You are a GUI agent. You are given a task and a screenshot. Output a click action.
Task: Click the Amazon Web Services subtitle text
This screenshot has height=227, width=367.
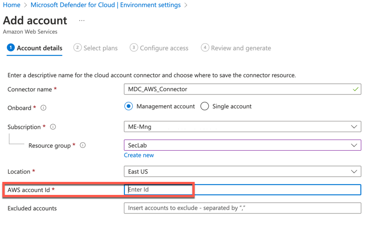pyautogui.click(x=30, y=32)
